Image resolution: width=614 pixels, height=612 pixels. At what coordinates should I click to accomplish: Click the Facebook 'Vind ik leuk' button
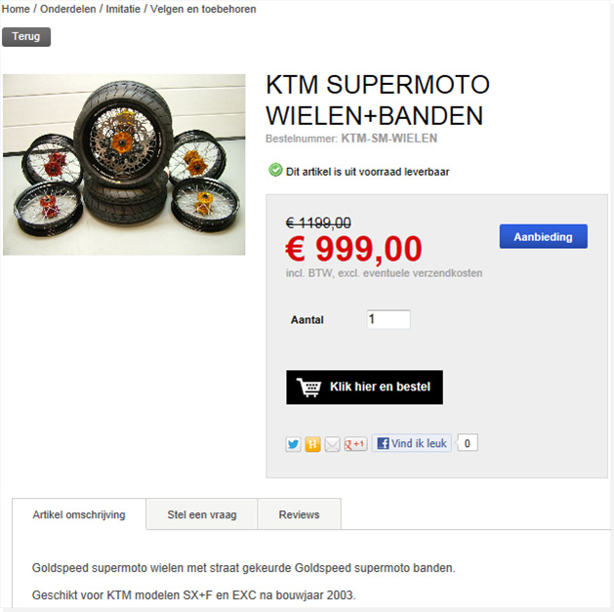412,443
